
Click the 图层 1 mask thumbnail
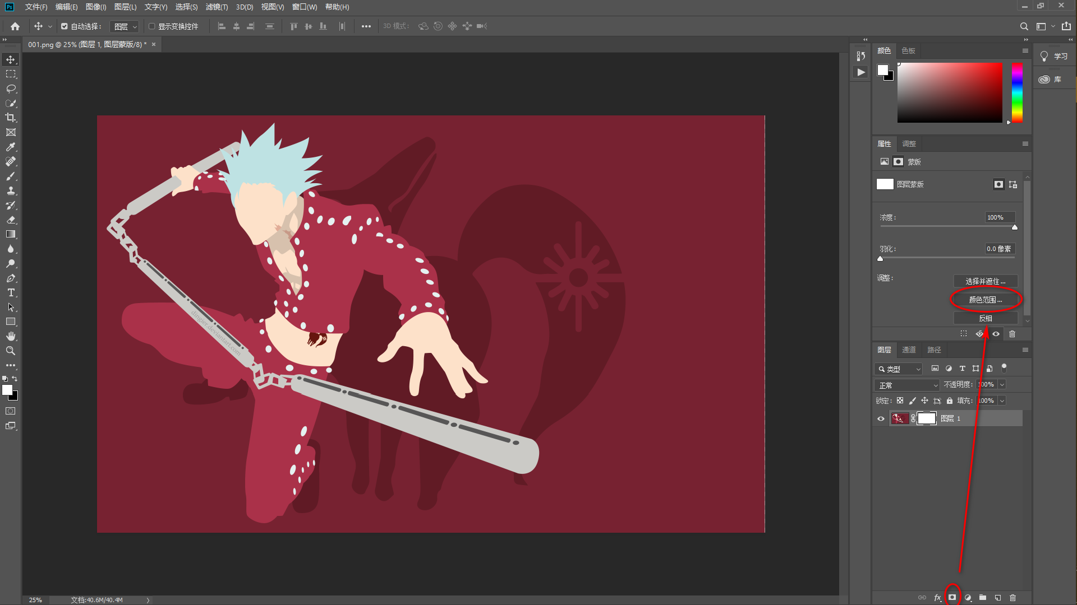click(x=927, y=418)
